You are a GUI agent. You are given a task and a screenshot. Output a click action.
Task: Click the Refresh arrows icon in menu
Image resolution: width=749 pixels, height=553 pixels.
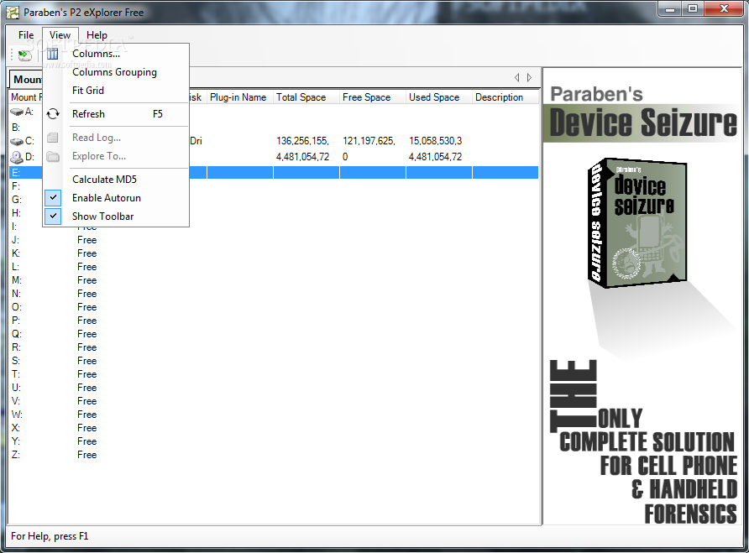tap(53, 113)
